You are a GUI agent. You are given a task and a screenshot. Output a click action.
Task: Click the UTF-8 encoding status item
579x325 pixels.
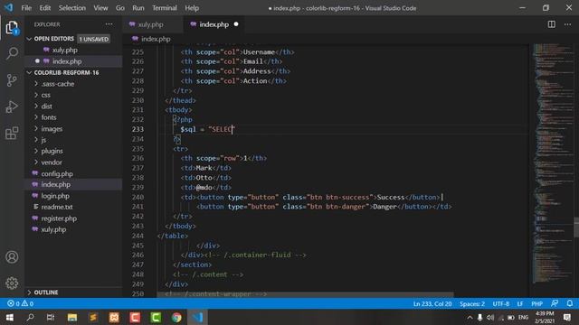tap(501, 303)
